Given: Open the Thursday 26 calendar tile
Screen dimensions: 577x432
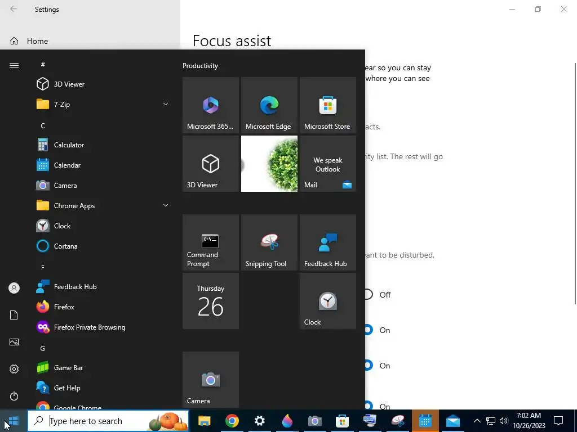Looking at the screenshot, I should [211, 301].
